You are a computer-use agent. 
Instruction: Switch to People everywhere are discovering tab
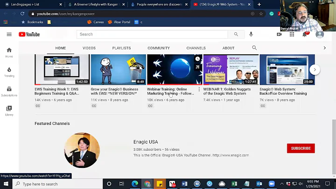click(158, 4)
